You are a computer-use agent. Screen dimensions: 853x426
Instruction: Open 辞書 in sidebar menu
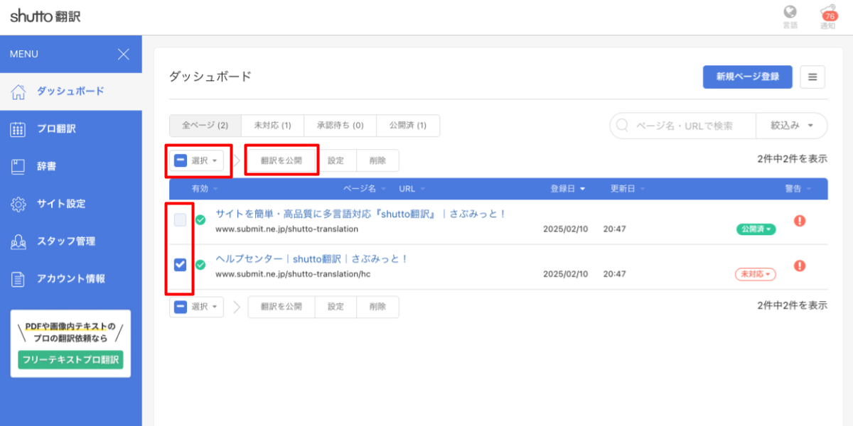tap(71, 166)
